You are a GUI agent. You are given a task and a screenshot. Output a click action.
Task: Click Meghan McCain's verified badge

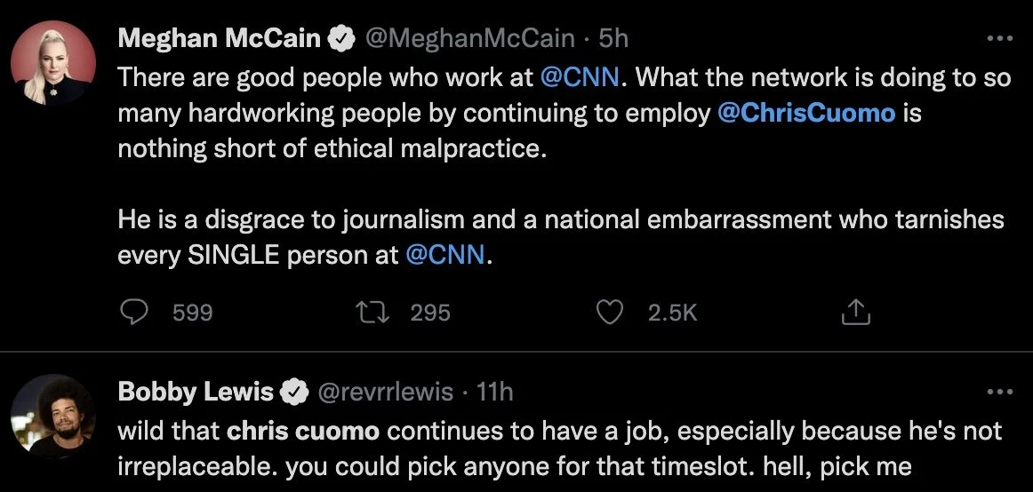point(340,38)
